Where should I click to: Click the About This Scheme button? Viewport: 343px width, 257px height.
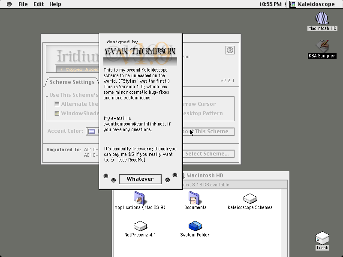click(x=208, y=131)
